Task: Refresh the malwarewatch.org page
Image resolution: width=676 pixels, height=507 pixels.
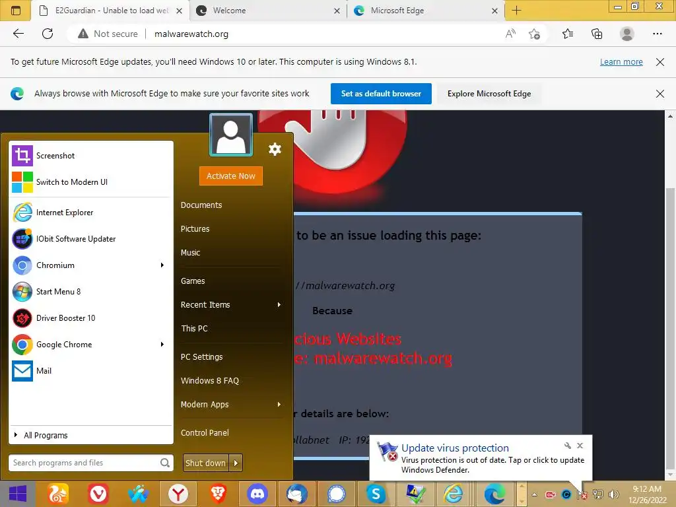Action: pyautogui.click(x=48, y=34)
